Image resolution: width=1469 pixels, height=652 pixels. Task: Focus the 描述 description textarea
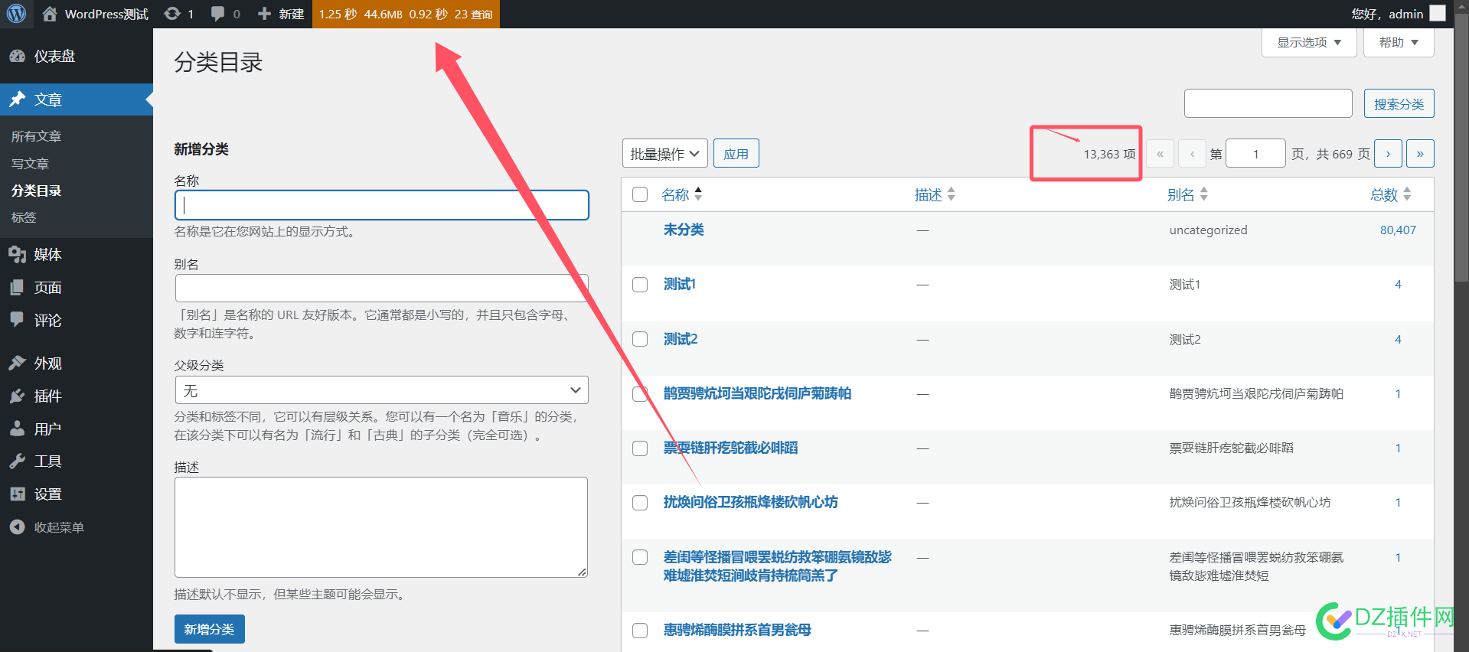pyautogui.click(x=381, y=527)
